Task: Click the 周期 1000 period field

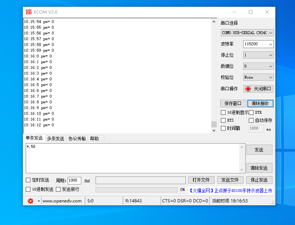Action: 74,181
